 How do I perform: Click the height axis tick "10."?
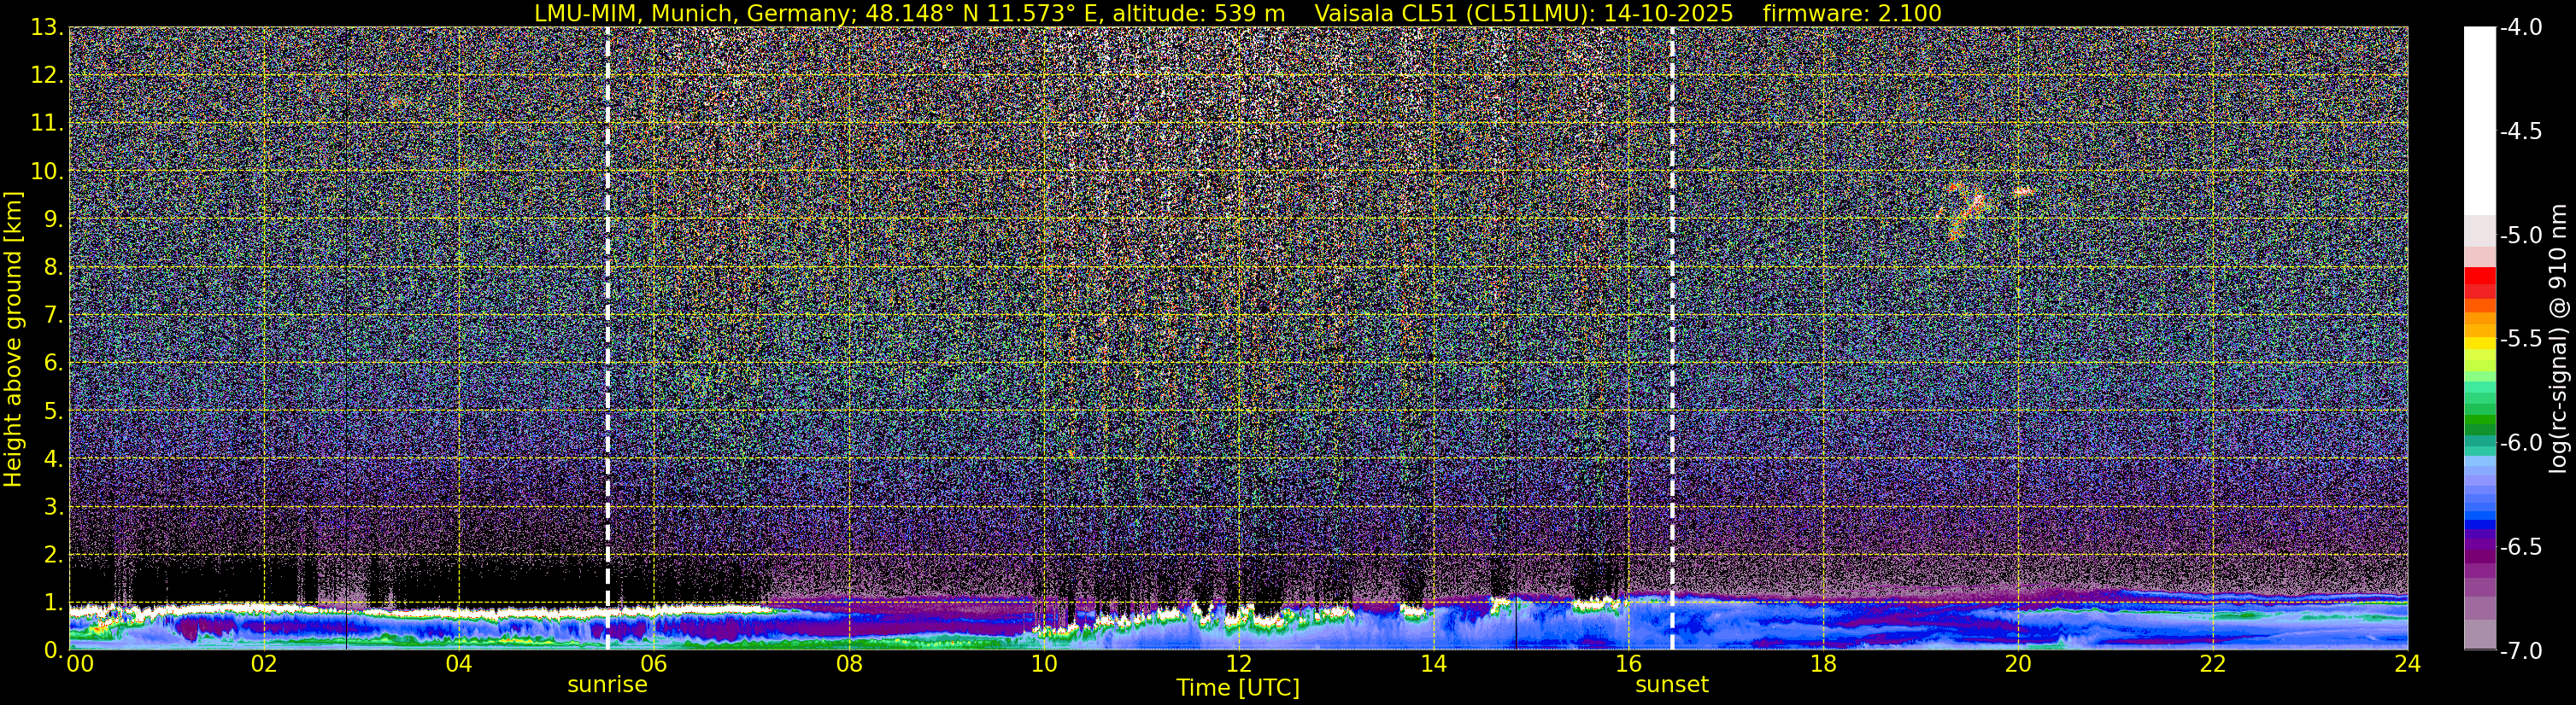pos(47,170)
